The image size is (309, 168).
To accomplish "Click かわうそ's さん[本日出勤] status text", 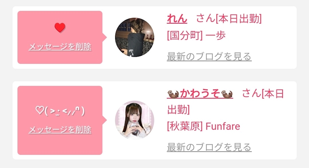I will coord(225,101).
